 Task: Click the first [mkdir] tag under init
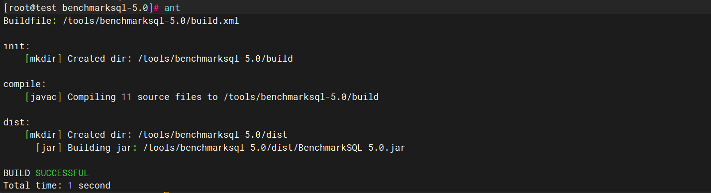tap(44, 59)
